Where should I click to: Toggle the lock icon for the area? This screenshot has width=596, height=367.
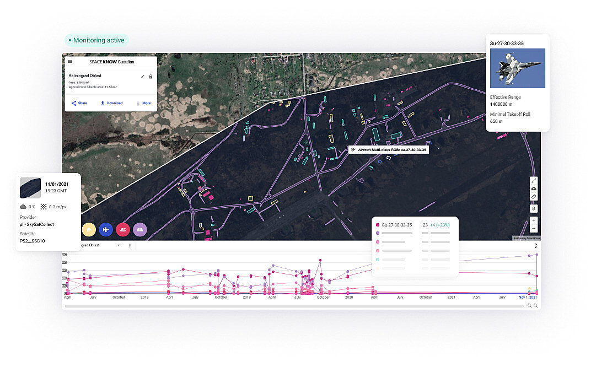pyautogui.click(x=151, y=77)
